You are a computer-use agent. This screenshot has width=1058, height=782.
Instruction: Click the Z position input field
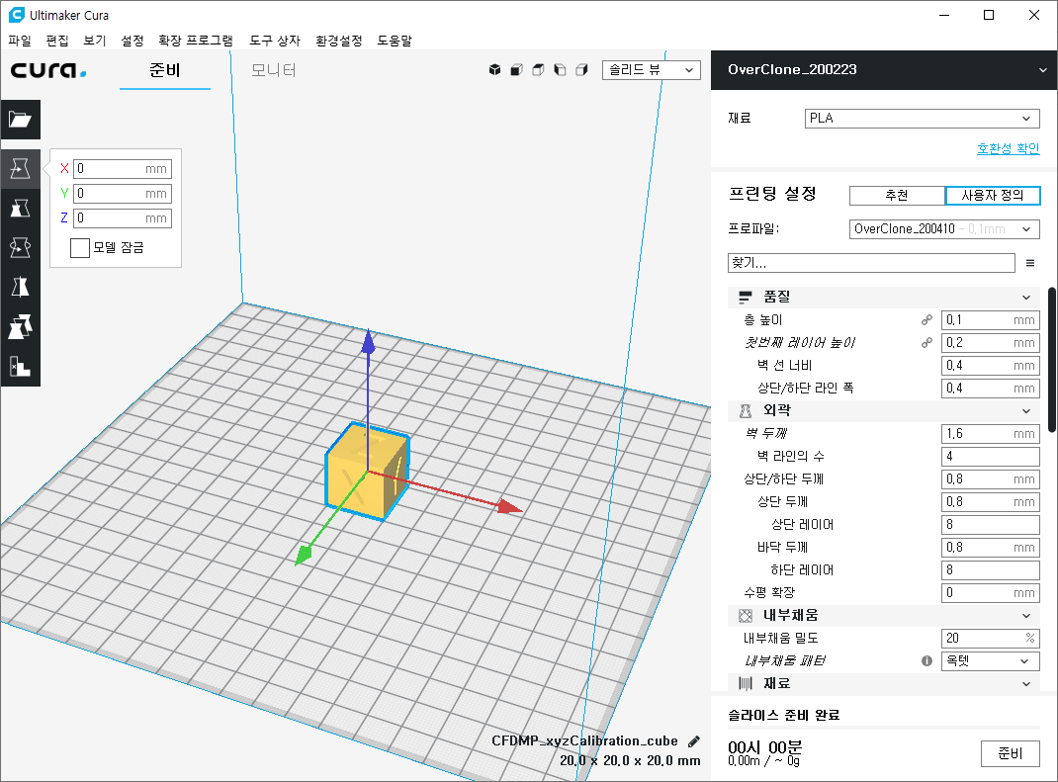(x=123, y=217)
